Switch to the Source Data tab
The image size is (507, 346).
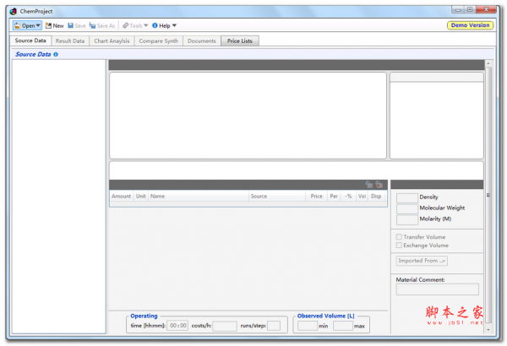pos(30,41)
